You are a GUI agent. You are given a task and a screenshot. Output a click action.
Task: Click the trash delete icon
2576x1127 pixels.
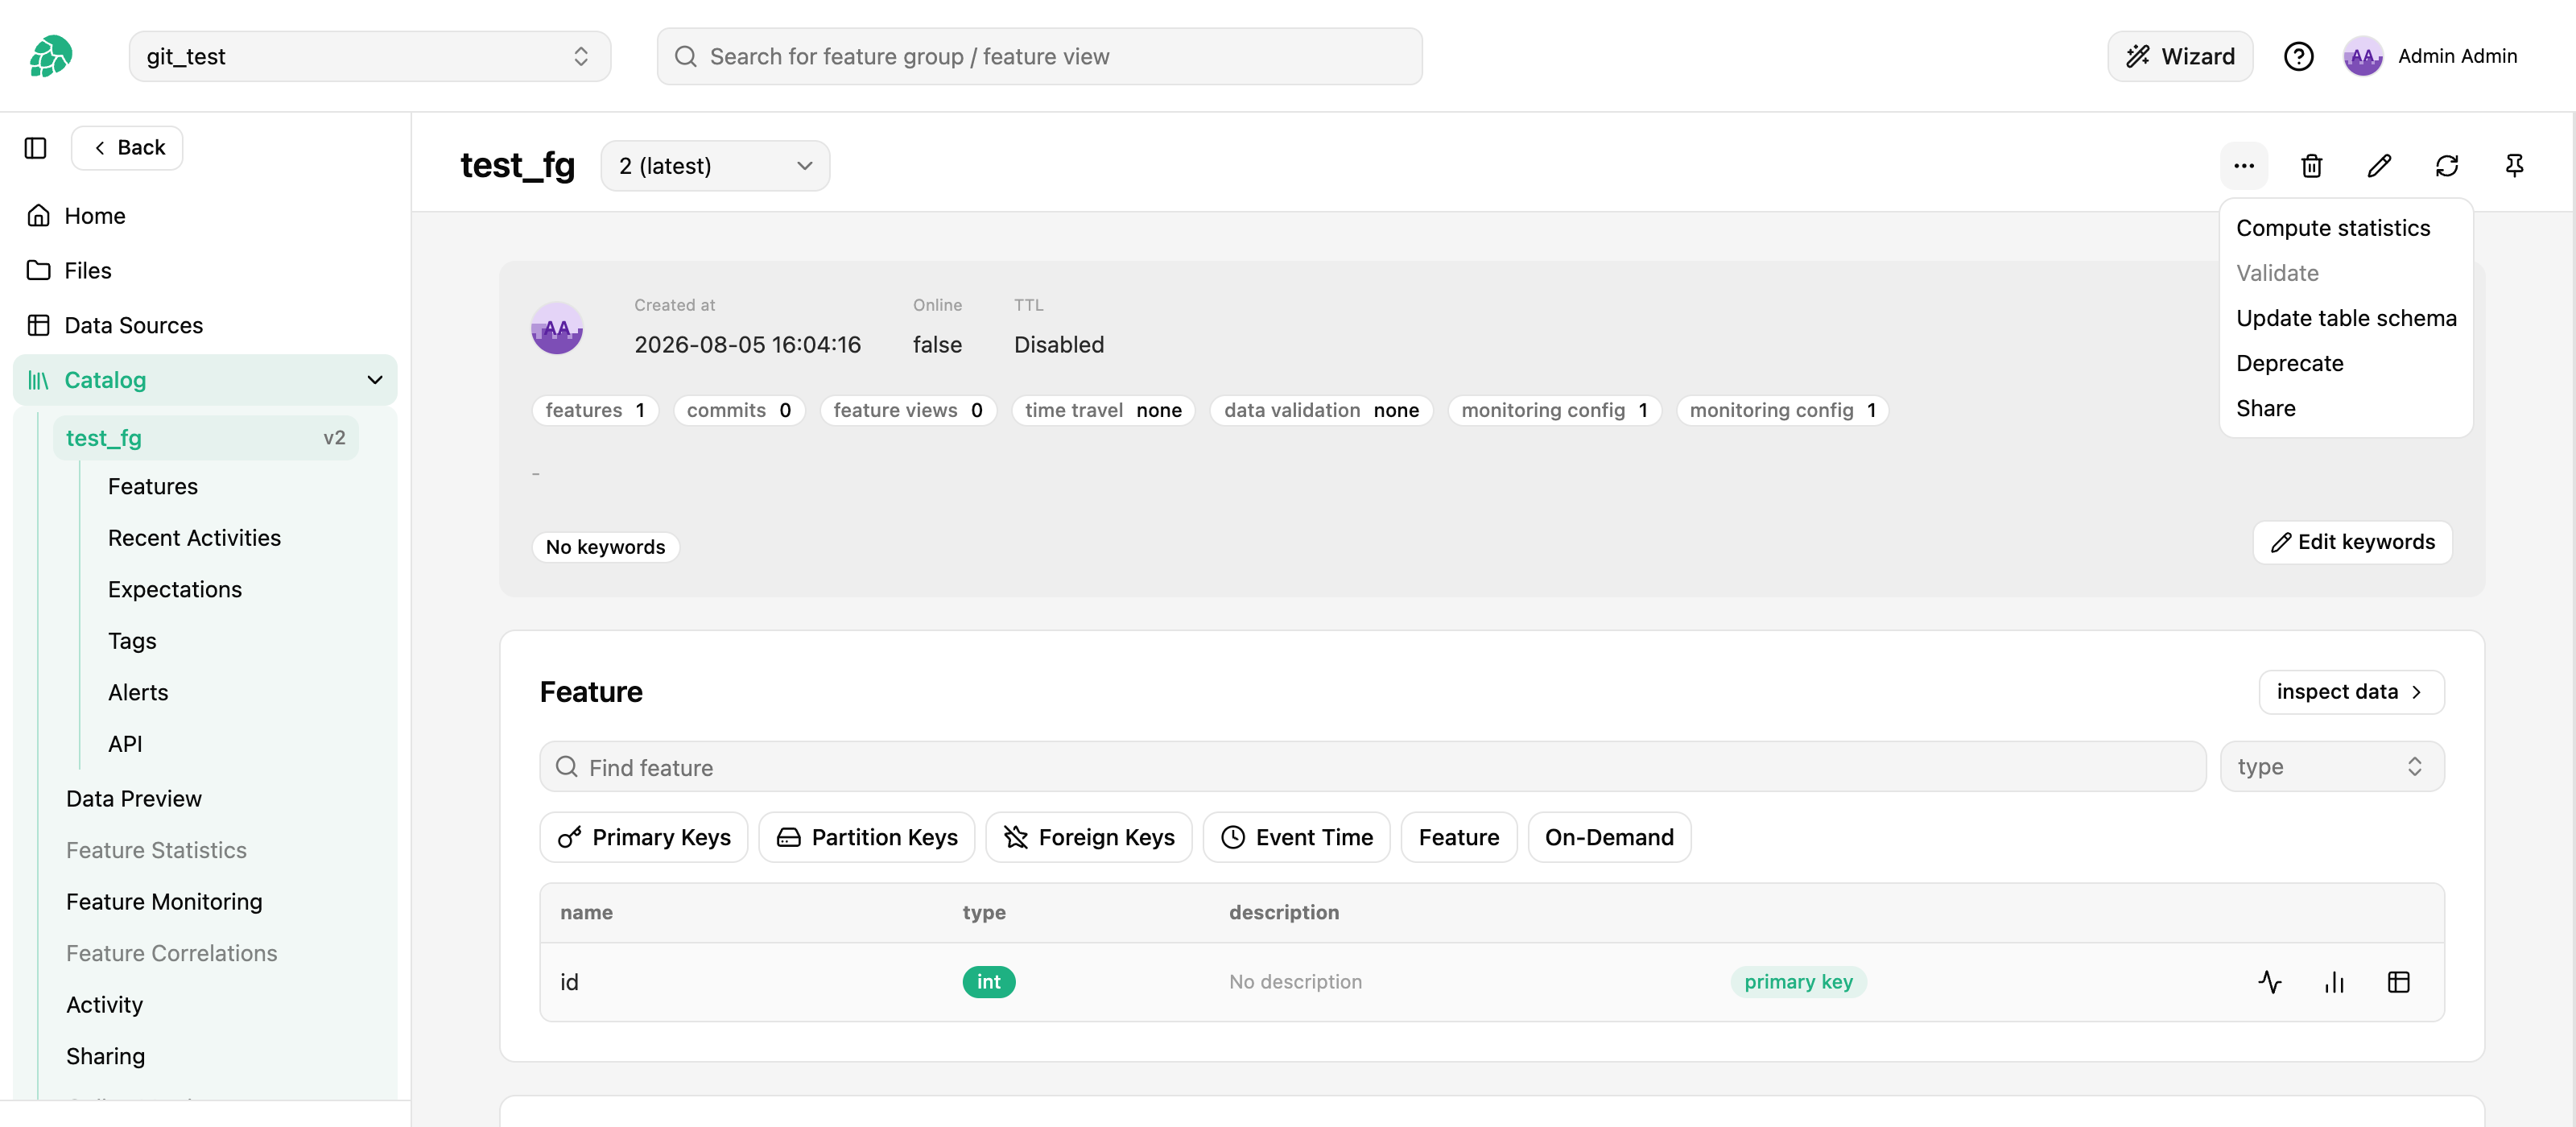2311,166
